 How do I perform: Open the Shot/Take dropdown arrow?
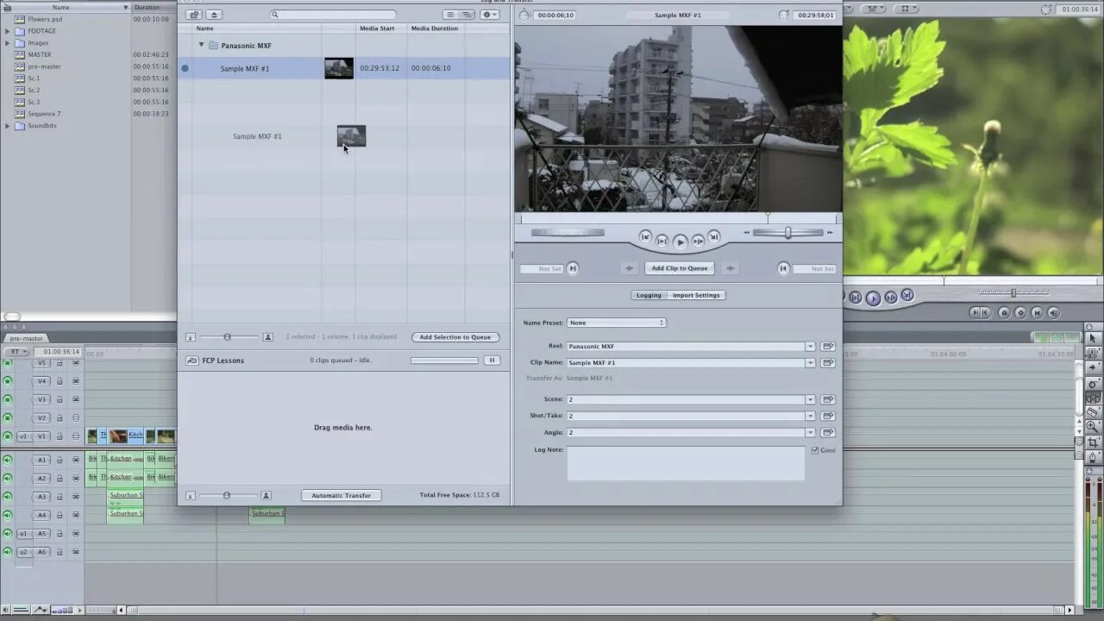(810, 416)
